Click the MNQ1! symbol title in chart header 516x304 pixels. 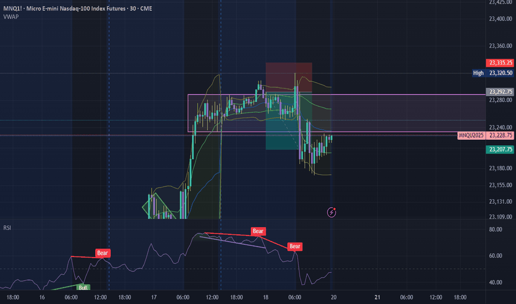pos(78,8)
